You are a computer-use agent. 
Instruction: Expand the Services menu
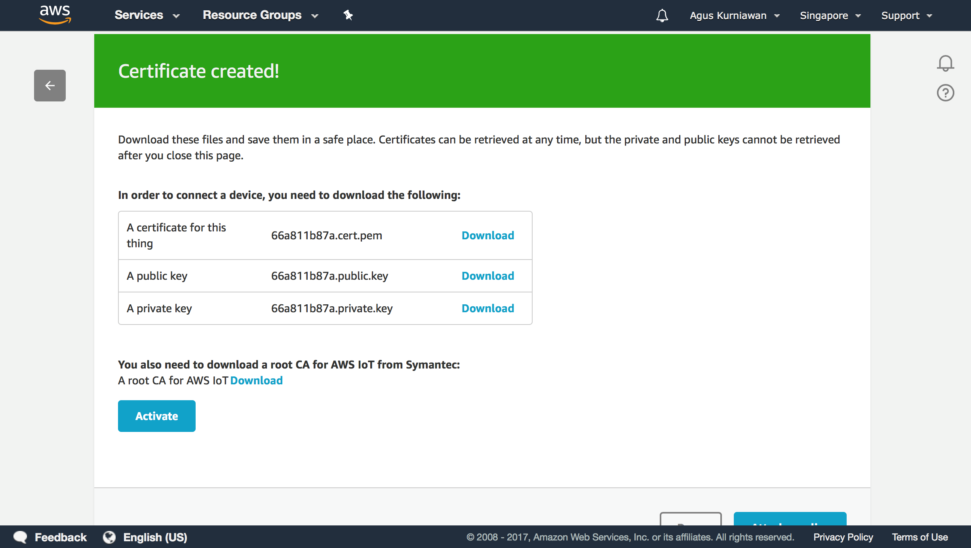pyautogui.click(x=147, y=15)
